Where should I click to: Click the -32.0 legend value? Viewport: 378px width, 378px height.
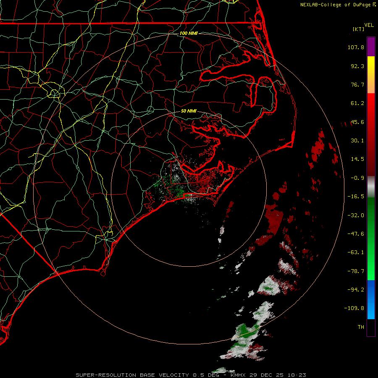pos(356,215)
